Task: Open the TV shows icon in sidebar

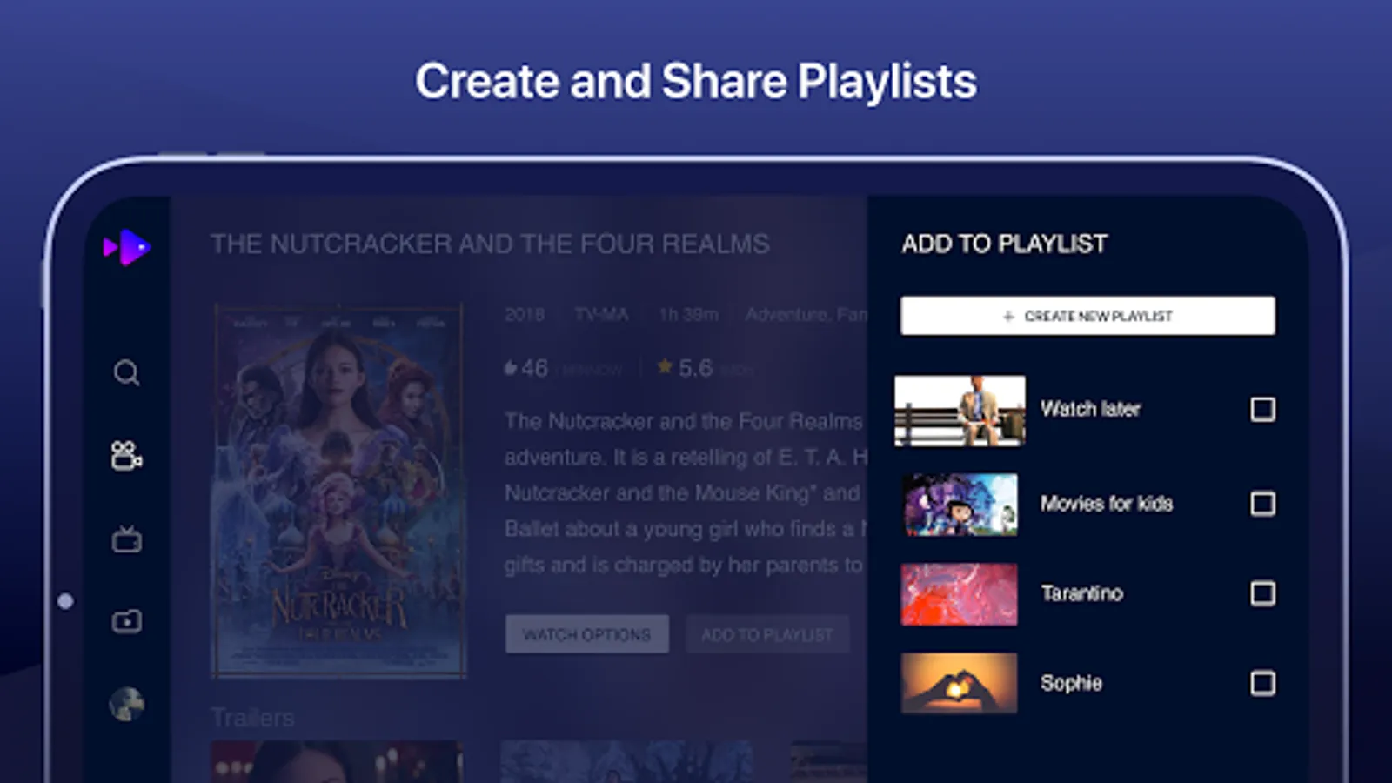Action: click(127, 539)
